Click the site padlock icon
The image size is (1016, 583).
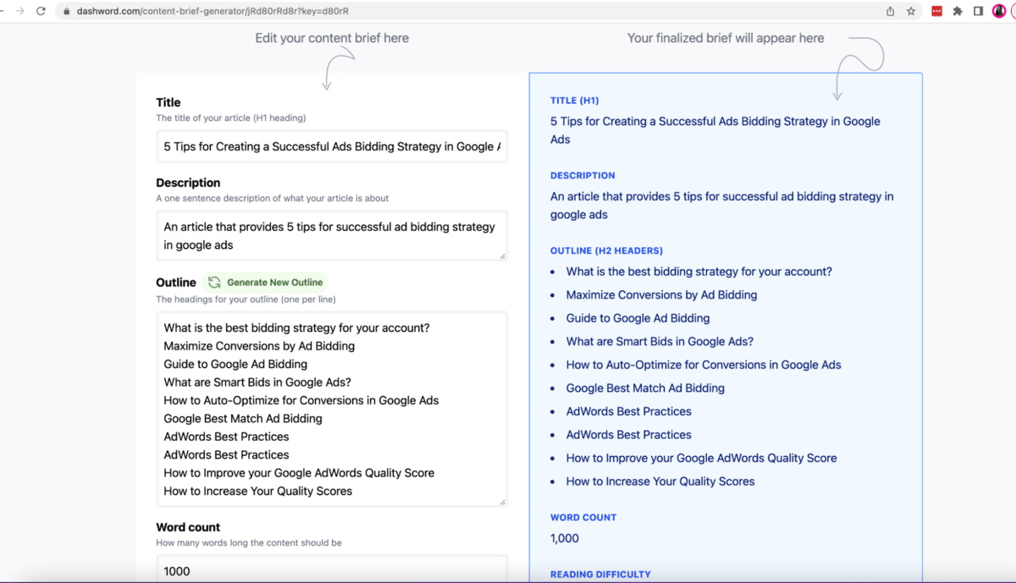(66, 11)
